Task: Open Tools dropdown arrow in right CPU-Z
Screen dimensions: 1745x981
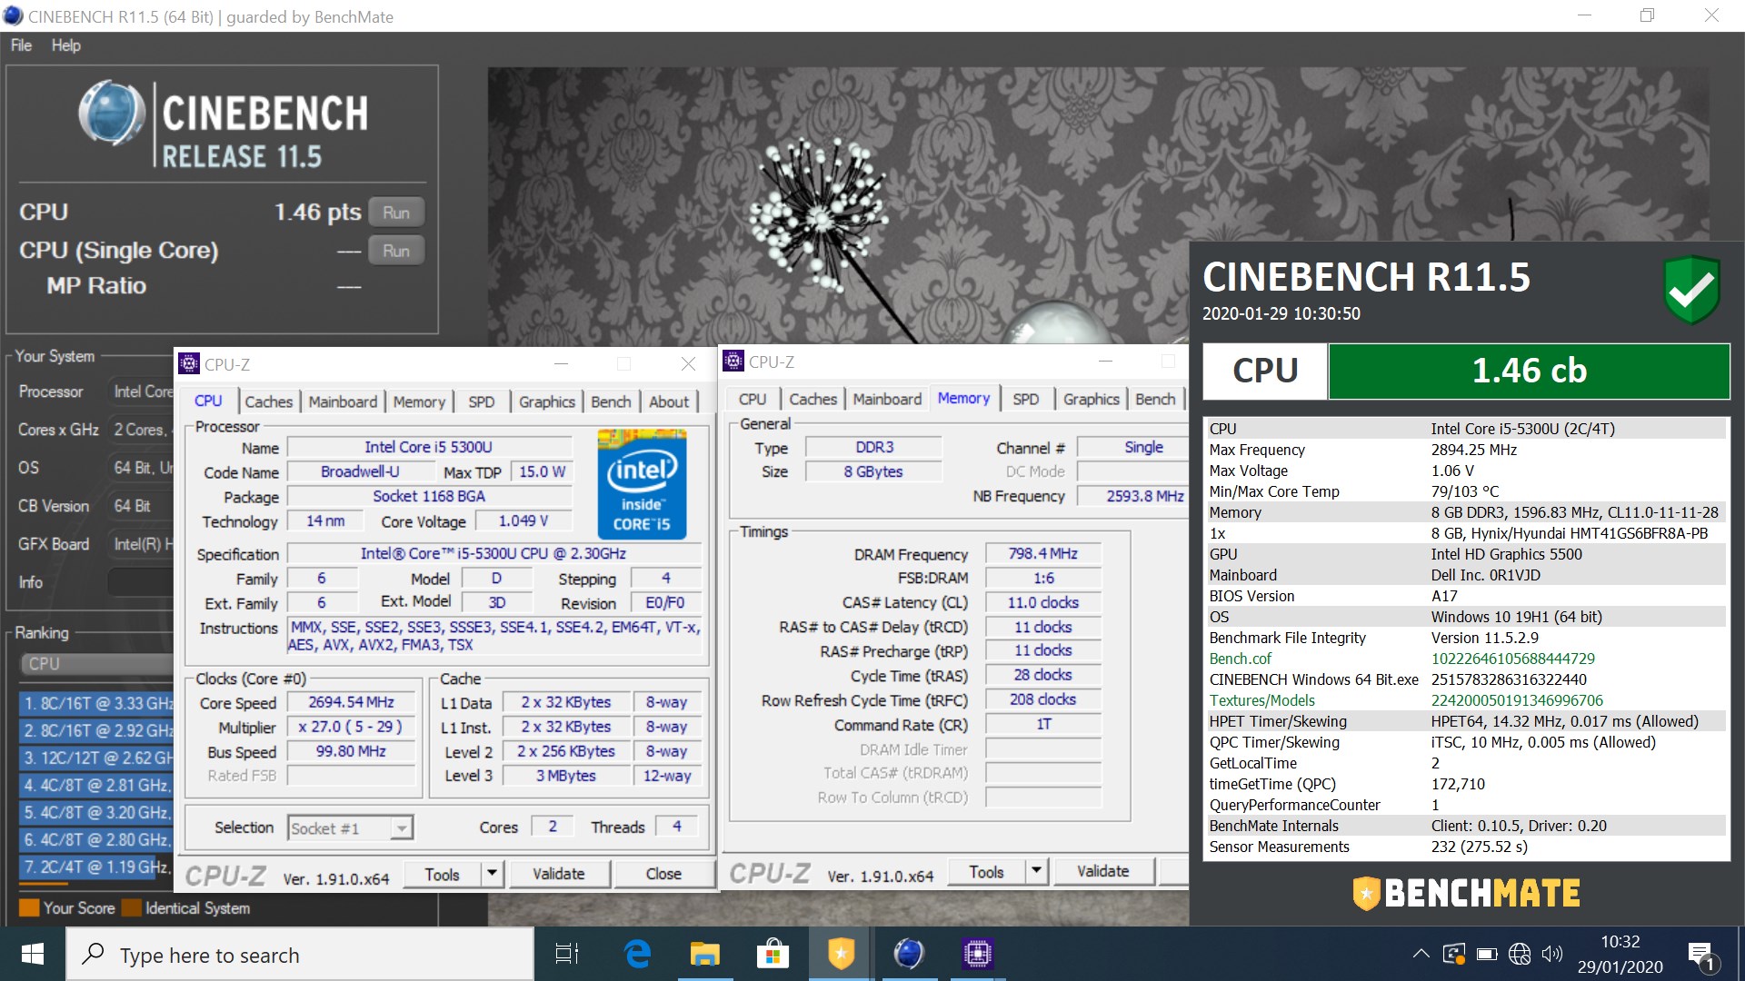Action: click(x=1036, y=871)
